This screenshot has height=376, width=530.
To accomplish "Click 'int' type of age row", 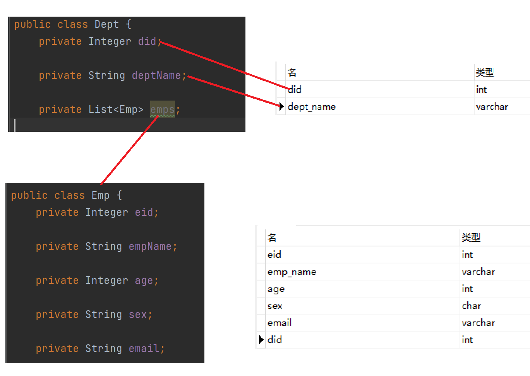I will (x=467, y=289).
